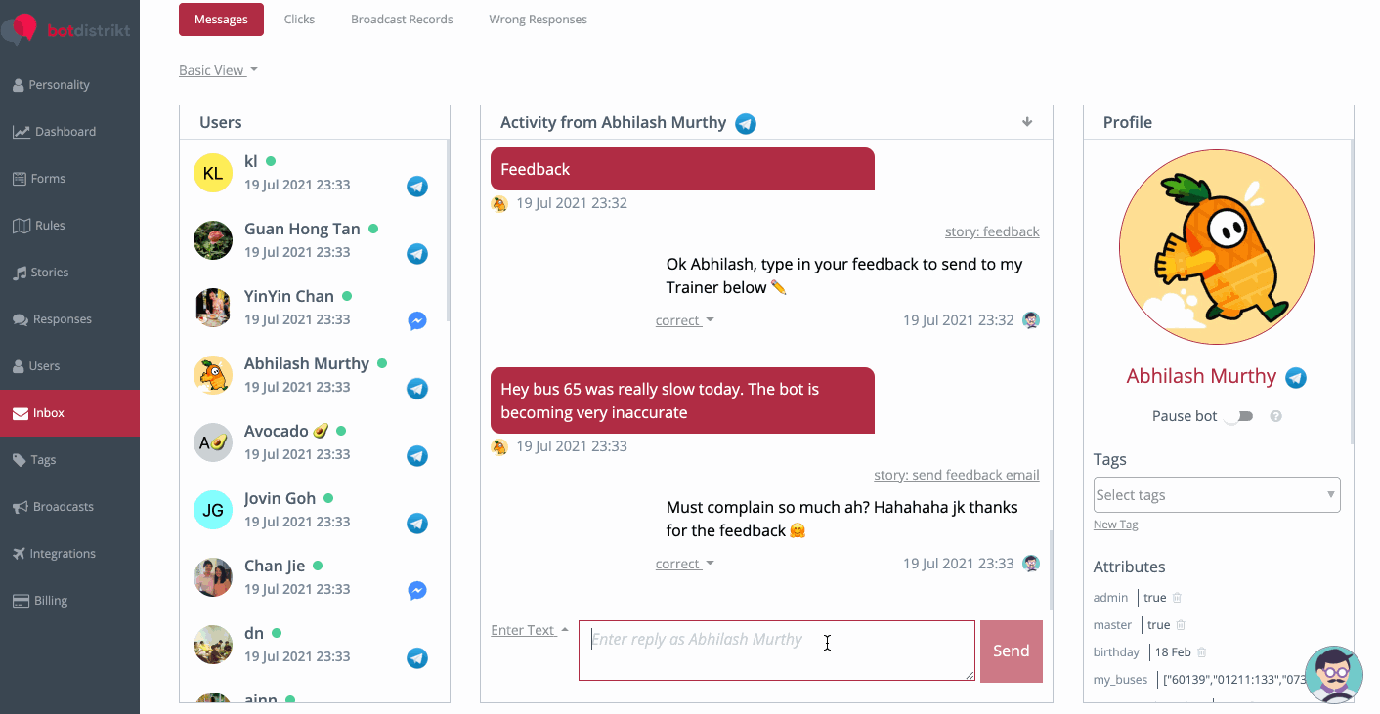Screen dimensions: 1380x714
Task: Expand the Enter Text dropdown
Action: (x=530, y=630)
